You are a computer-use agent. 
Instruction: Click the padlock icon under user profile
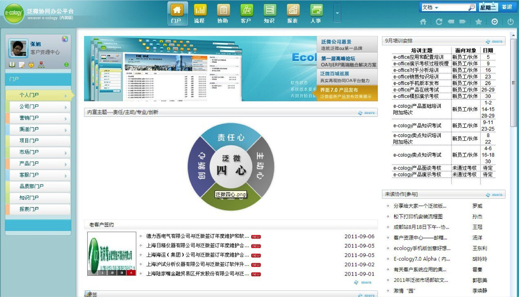pyautogui.click(x=31, y=65)
